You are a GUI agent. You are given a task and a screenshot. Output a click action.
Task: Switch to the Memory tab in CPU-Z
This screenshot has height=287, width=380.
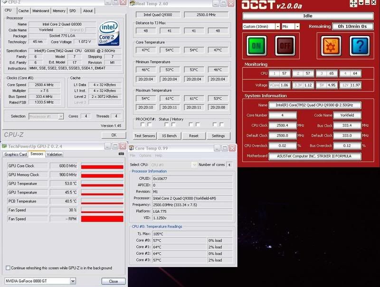pos(59,11)
